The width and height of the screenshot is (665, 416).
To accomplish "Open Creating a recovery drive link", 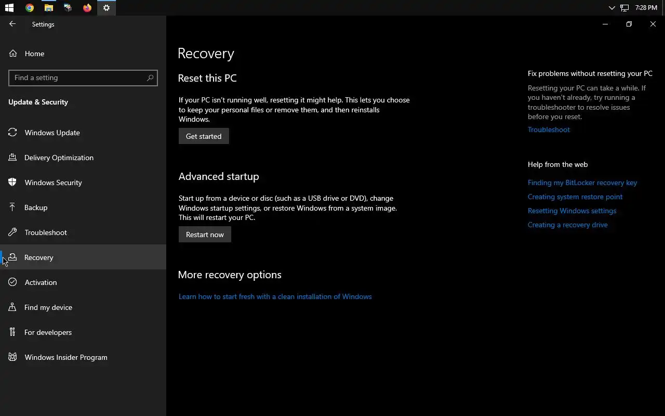I will point(567,225).
